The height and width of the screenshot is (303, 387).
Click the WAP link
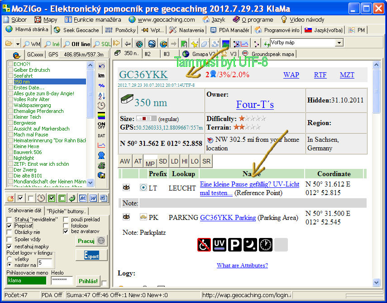tap(291, 75)
